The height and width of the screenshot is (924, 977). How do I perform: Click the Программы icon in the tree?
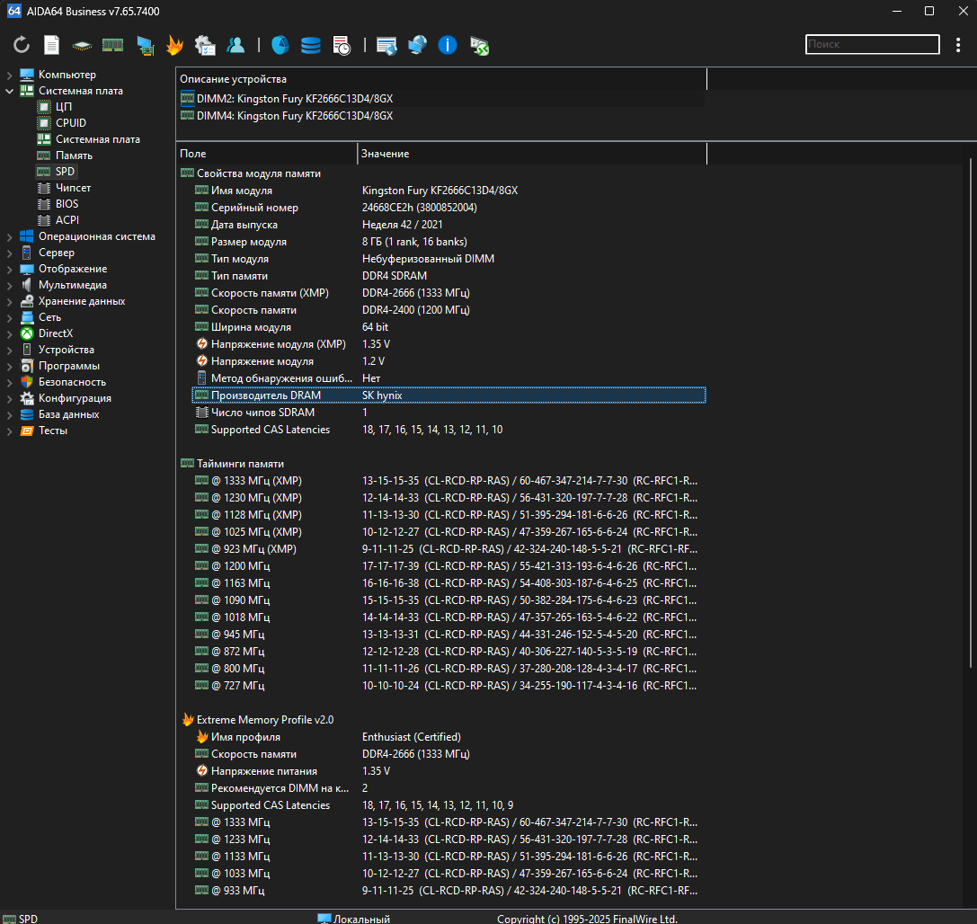click(27, 366)
